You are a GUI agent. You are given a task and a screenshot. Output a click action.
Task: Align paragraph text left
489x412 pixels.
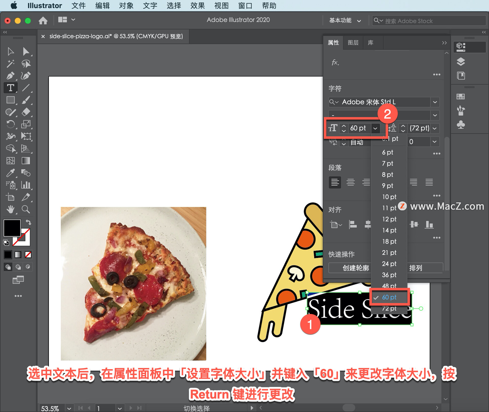335,182
